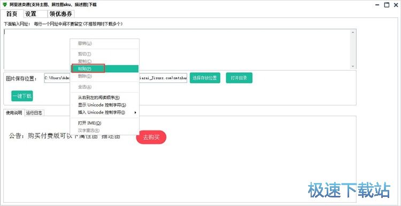Click the 下面输入网址 instruction text

[63, 24]
